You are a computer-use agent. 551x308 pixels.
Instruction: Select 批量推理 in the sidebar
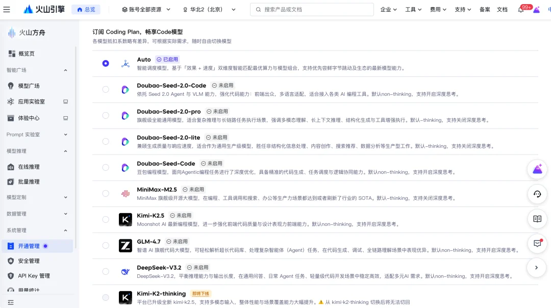[x=31, y=183]
